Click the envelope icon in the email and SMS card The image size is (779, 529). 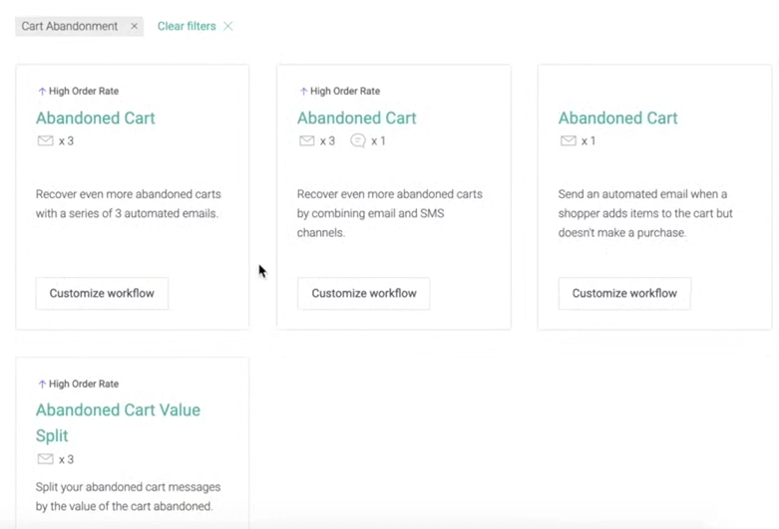(x=306, y=140)
